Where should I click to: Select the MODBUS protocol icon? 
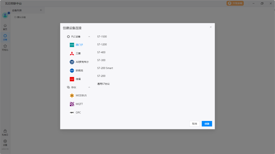72,96
